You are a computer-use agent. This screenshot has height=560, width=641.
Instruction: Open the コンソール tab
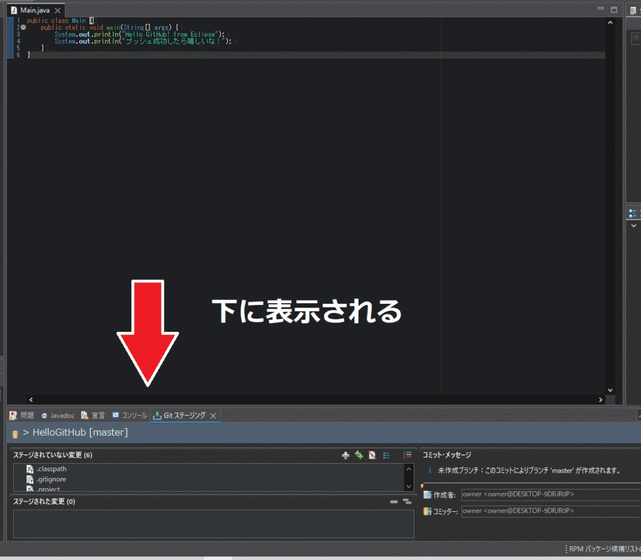pos(130,416)
